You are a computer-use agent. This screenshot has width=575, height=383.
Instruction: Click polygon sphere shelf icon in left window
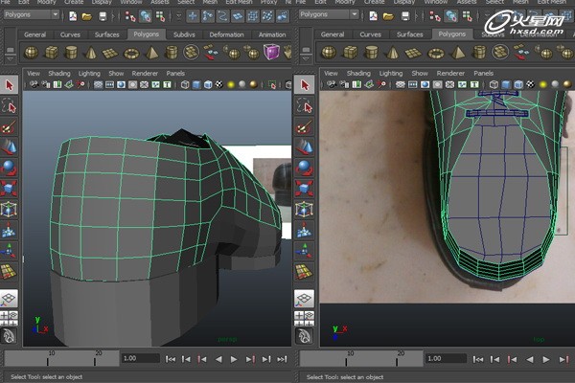point(32,52)
